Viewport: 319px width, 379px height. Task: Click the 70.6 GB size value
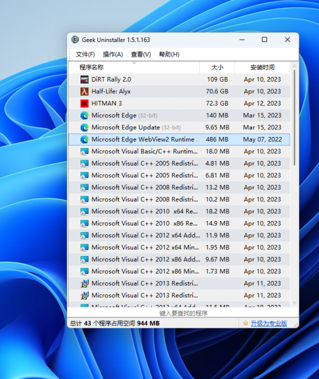point(217,92)
